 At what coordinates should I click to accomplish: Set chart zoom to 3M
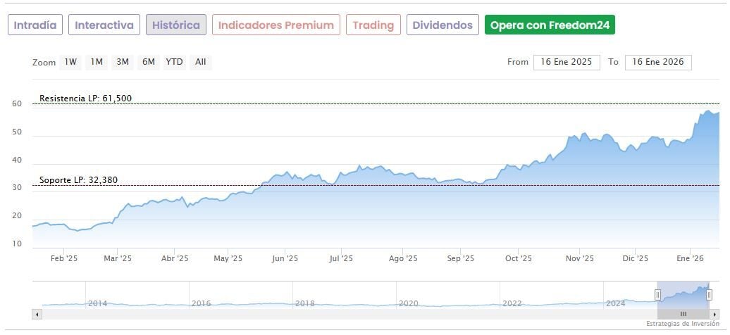(x=123, y=62)
